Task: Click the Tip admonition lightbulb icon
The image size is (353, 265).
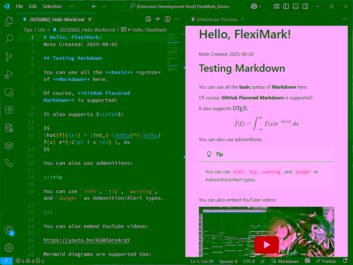Action: point(209,154)
